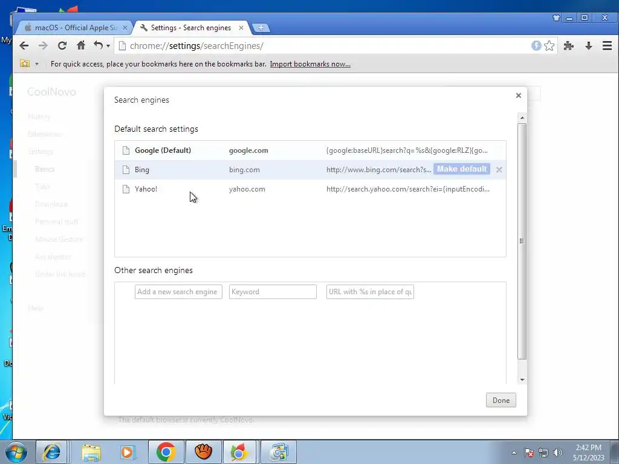Viewport: 619px width, 464px height.
Task: Open the home page via house icon
Action: [81, 45]
